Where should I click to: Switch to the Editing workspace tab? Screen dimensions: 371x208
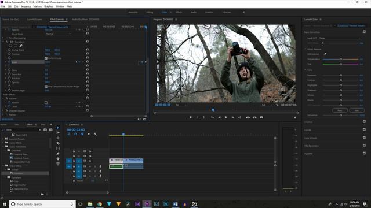tap(150, 12)
